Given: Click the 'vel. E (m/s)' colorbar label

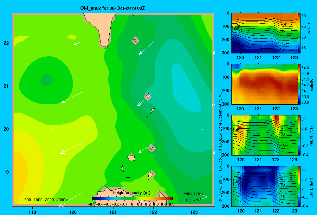Looking at the screenshot, I should click(311, 187).
